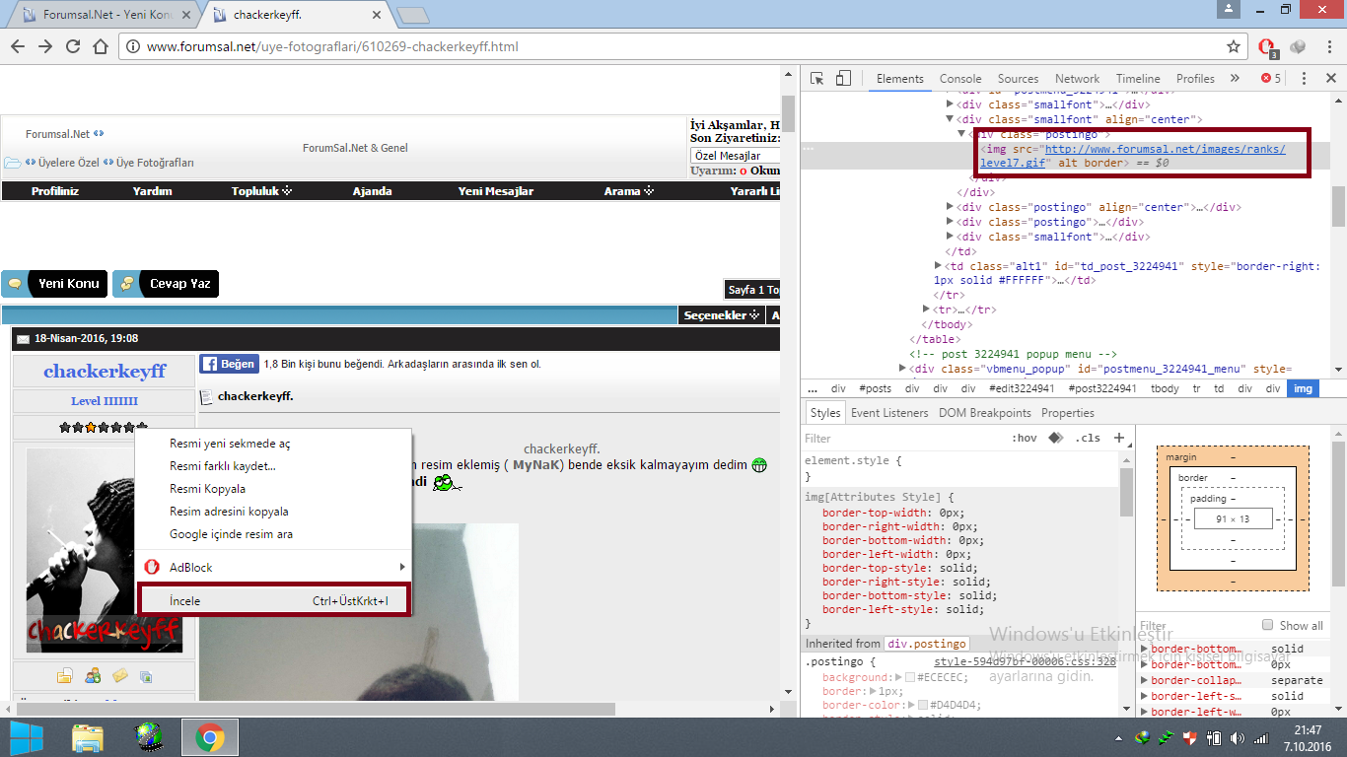
Task: Go forward with the browser forward arrow
Action: [x=45, y=46]
